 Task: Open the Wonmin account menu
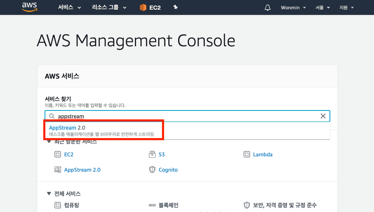tap(293, 8)
